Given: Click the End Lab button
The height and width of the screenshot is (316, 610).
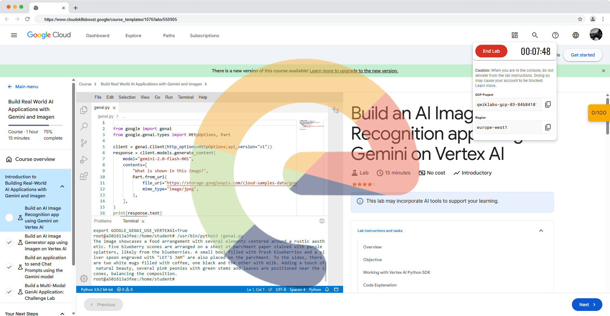Looking at the screenshot, I should pyautogui.click(x=491, y=51).
